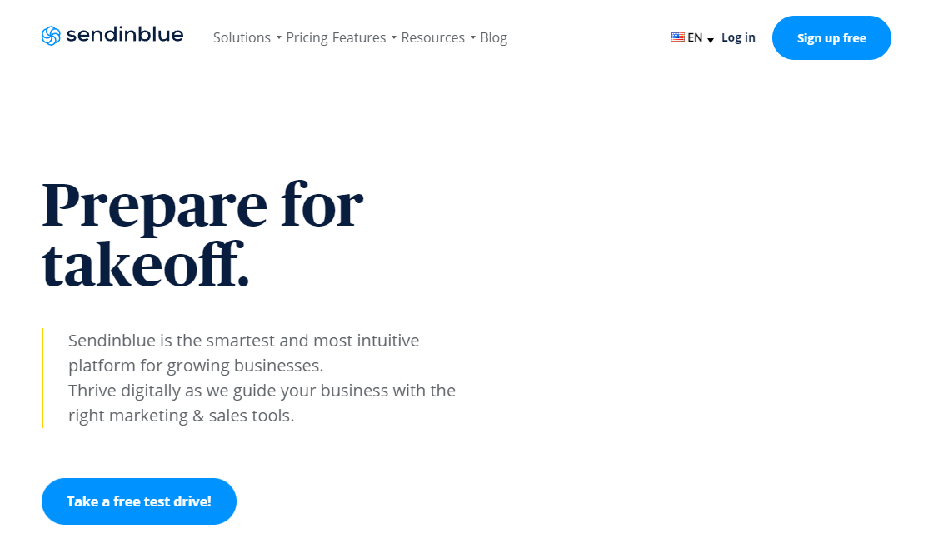Expand the caret next to Solutions
This screenshot has width=933, height=543.
[x=278, y=37]
